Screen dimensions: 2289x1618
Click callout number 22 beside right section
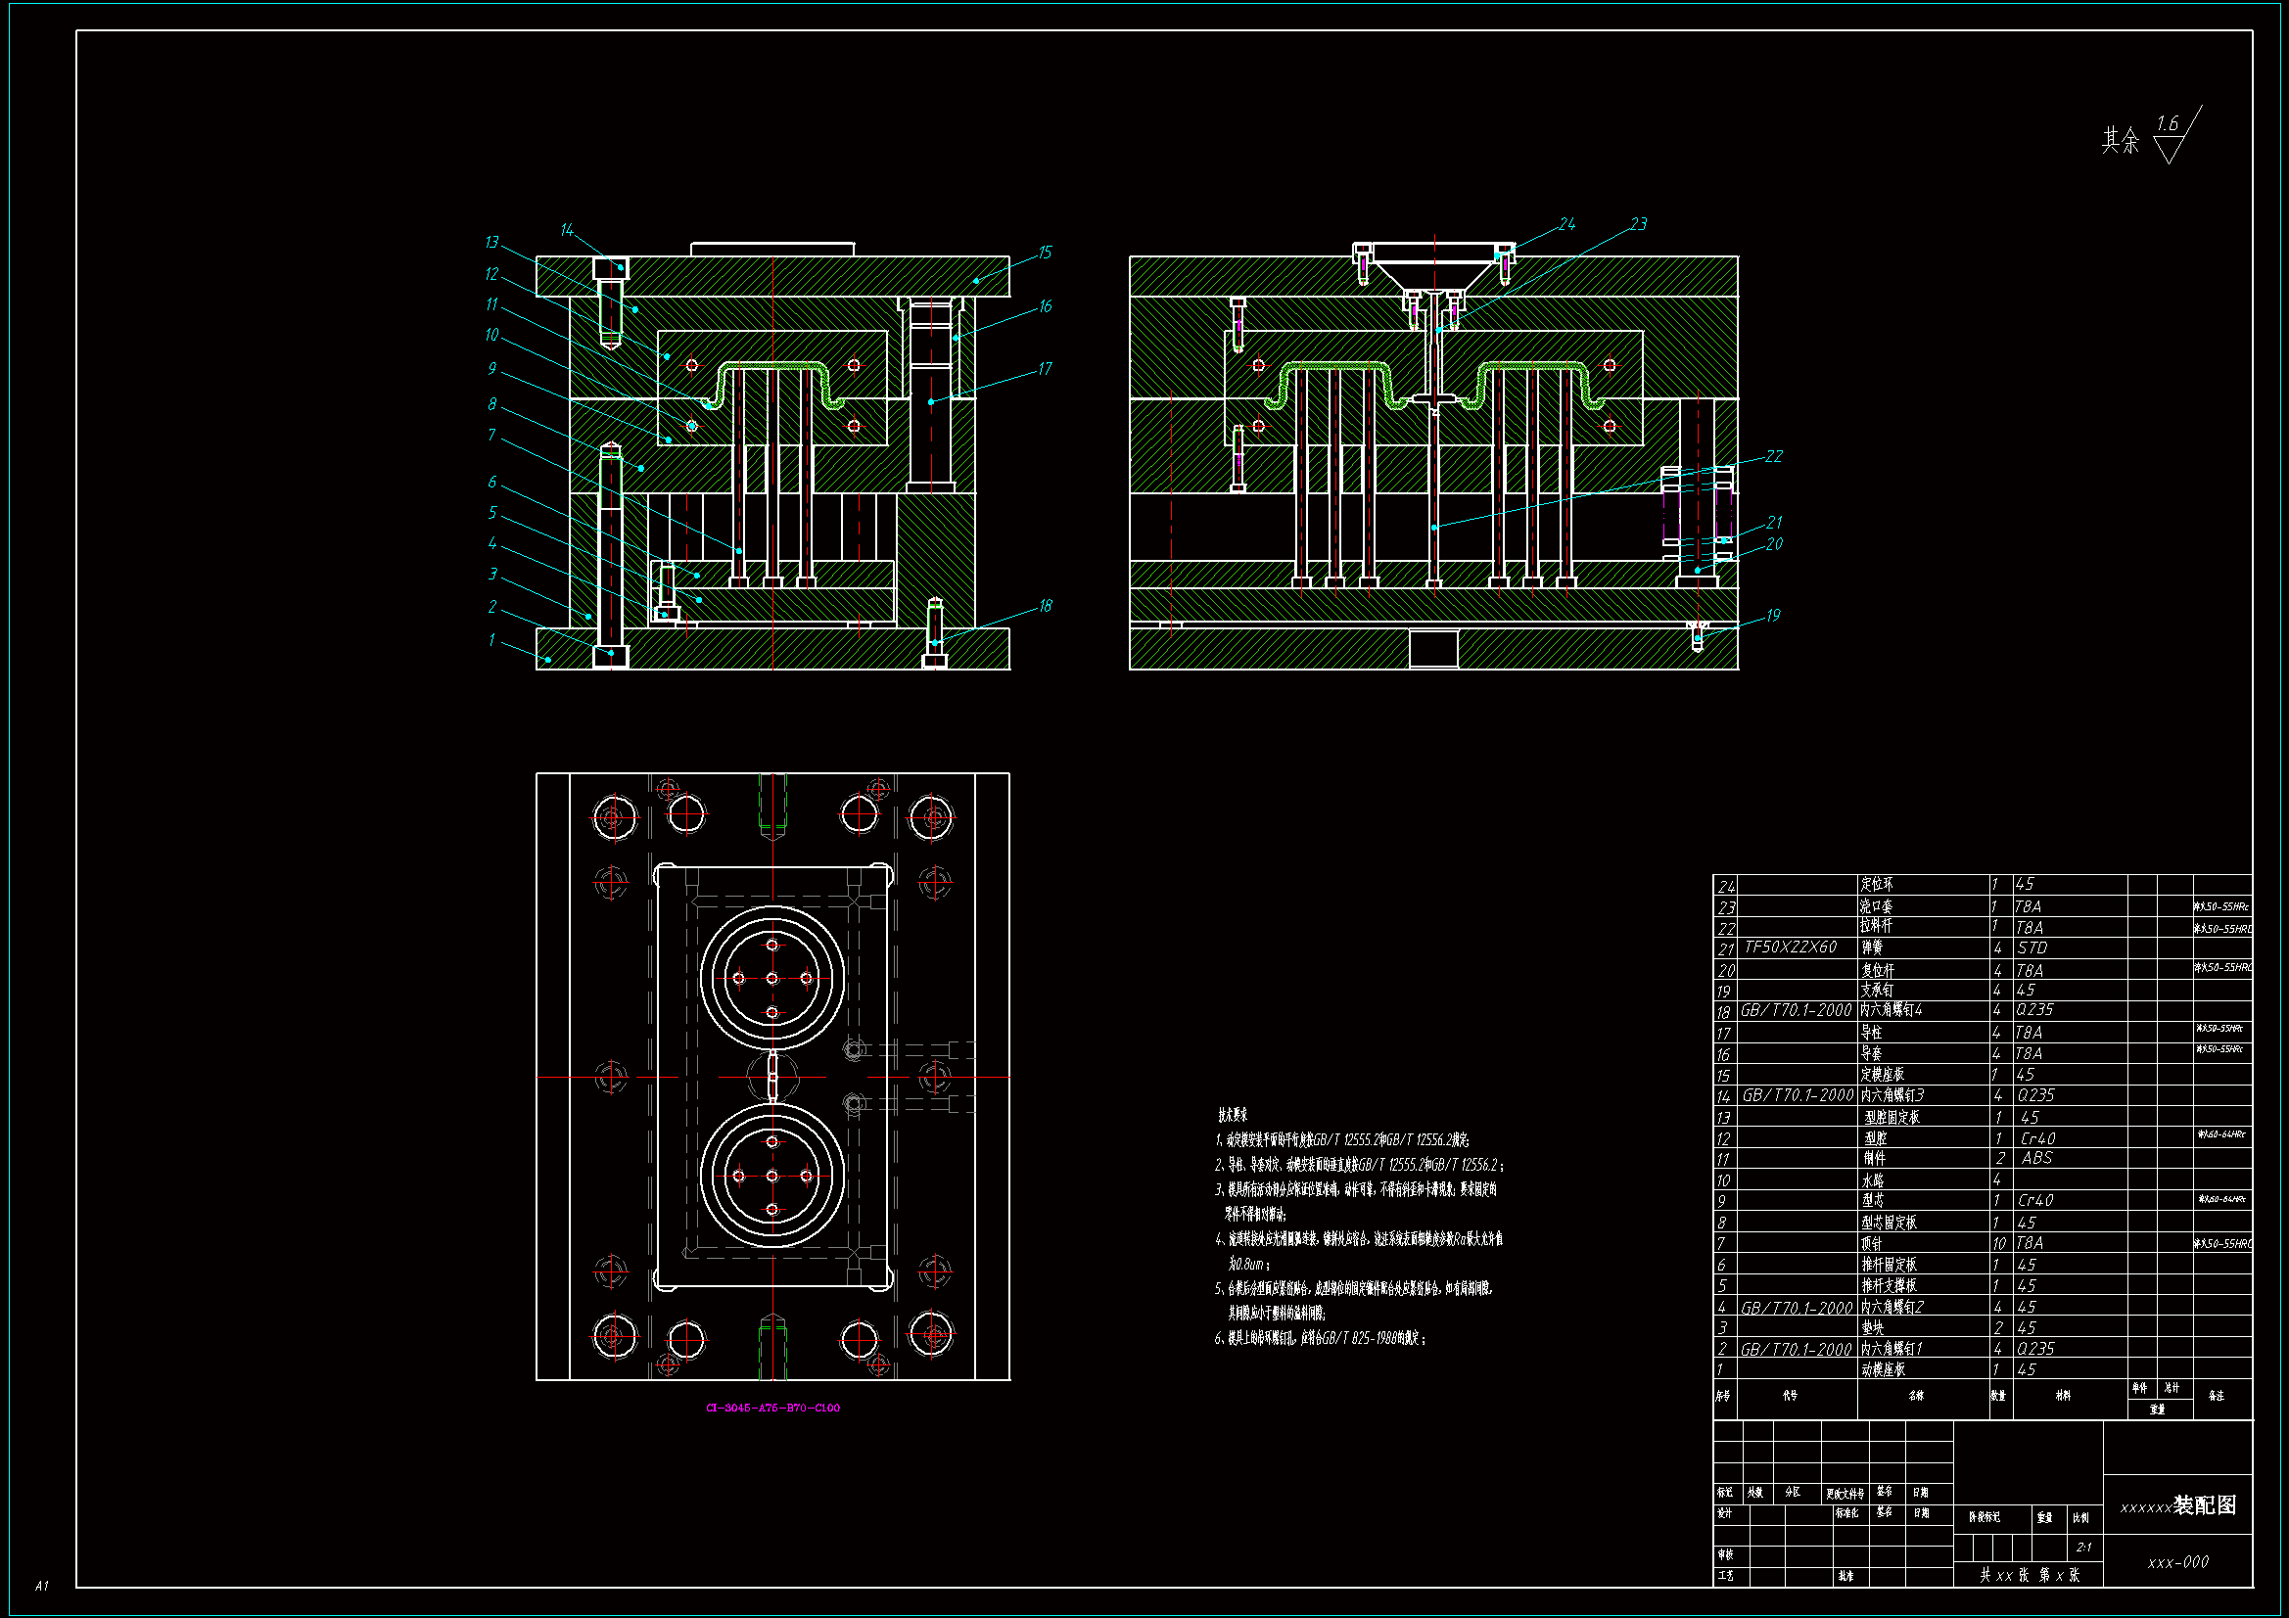coord(1774,456)
